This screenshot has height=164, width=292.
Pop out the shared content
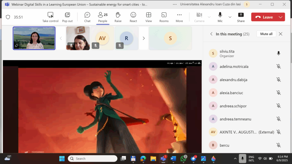pos(67,17)
